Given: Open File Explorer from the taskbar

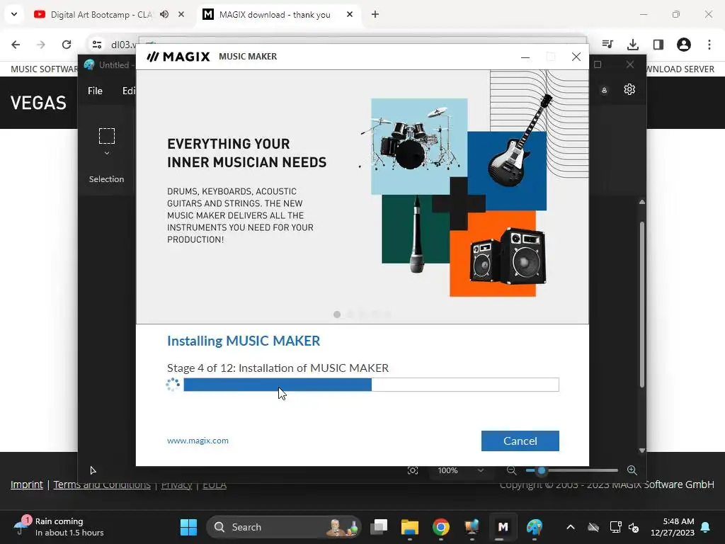Looking at the screenshot, I should coord(410,527).
